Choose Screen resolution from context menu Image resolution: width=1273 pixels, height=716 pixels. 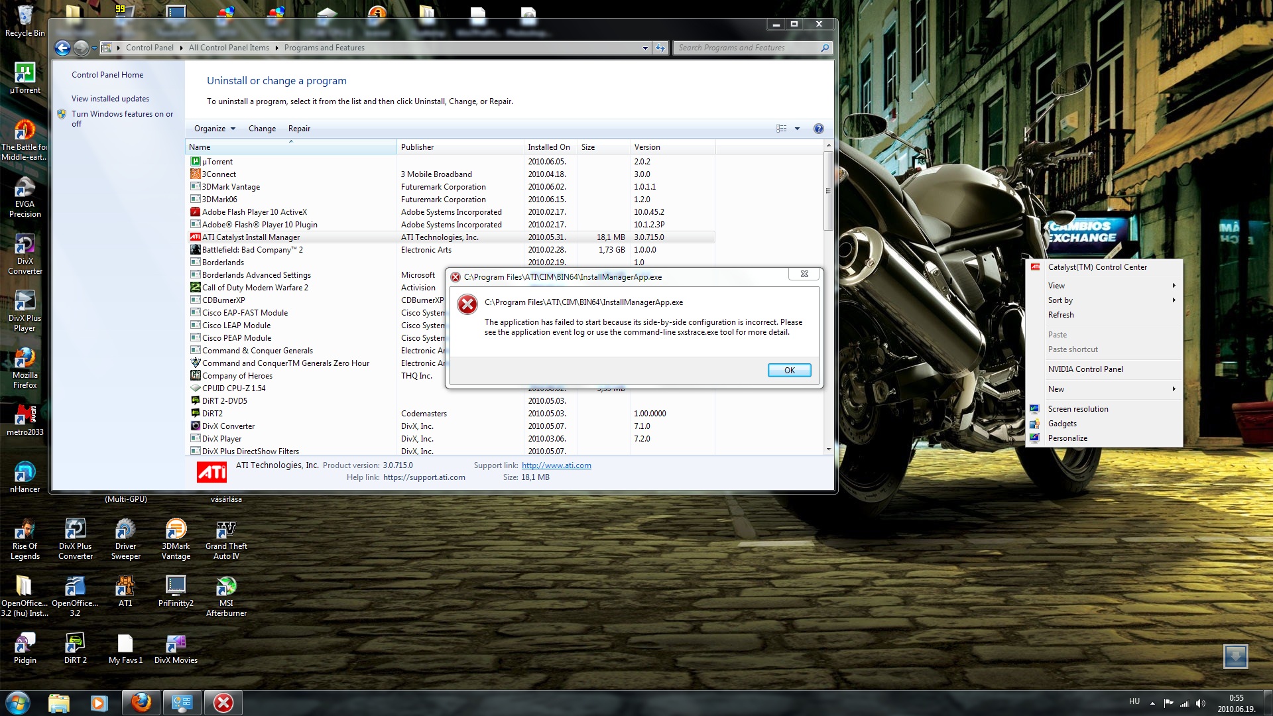click(x=1104, y=409)
